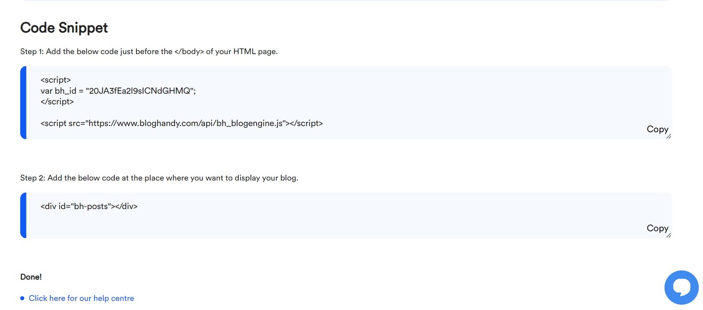Click the Step 2 instruction text
This screenshot has width=703, height=310.
pyautogui.click(x=159, y=178)
